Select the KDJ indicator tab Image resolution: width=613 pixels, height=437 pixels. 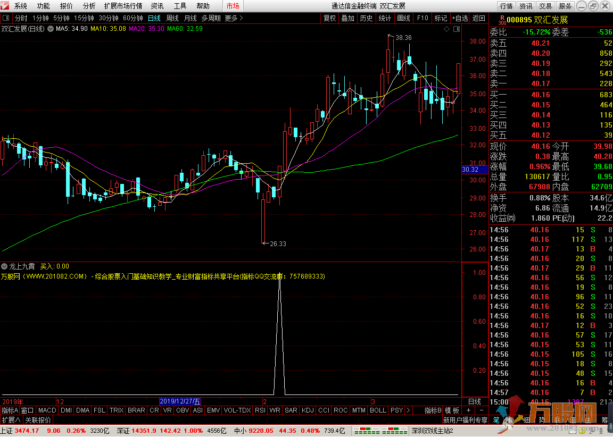pos(308,410)
